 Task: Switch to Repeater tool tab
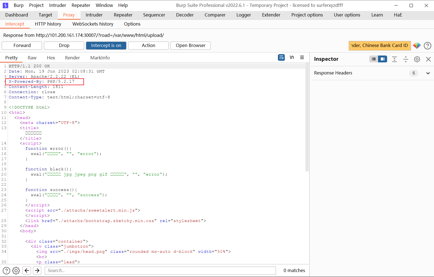coord(123,15)
